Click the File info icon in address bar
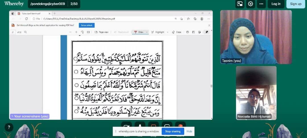 point(34,19)
